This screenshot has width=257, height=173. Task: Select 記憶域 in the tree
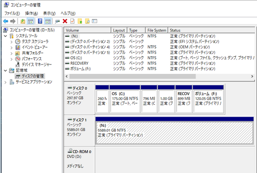pyautogui.click(x=22, y=70)
